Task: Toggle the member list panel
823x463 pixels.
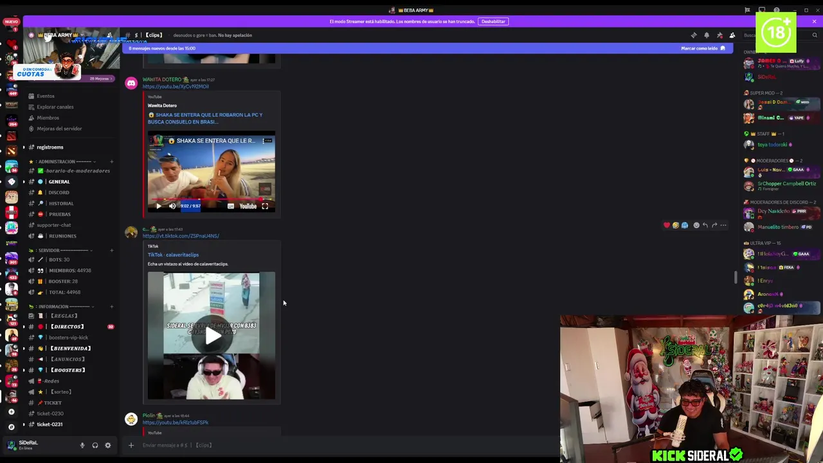Action: pyautogui.click(x=732, y=35)
